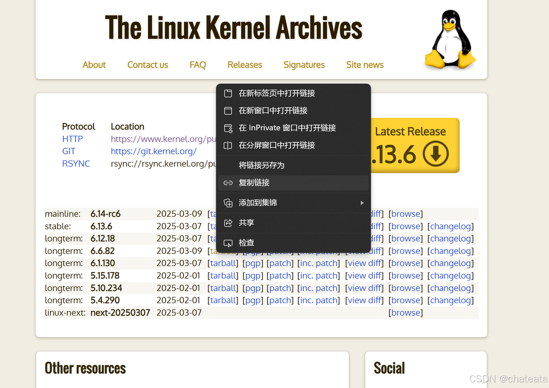
Task: Expand the 添加到集锦 submenu arrow
Action: (x=362, y=203)
